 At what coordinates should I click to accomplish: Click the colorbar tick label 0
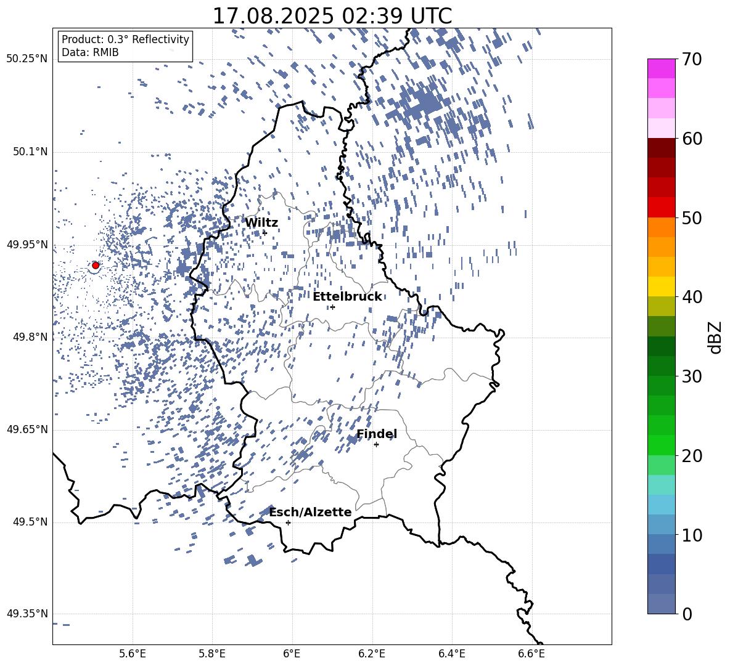(x=687, y=614)
